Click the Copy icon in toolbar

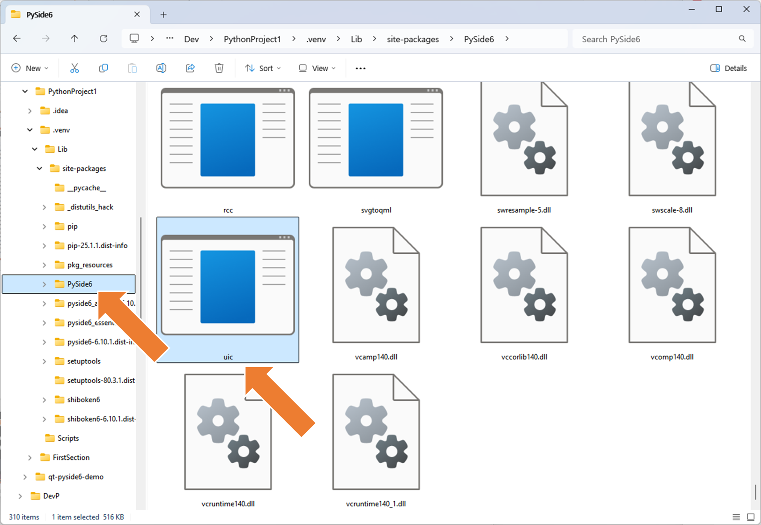tap(103, 68)
